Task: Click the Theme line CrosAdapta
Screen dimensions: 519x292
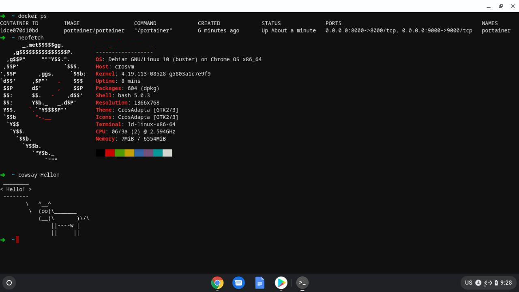Action: point(137,110)
